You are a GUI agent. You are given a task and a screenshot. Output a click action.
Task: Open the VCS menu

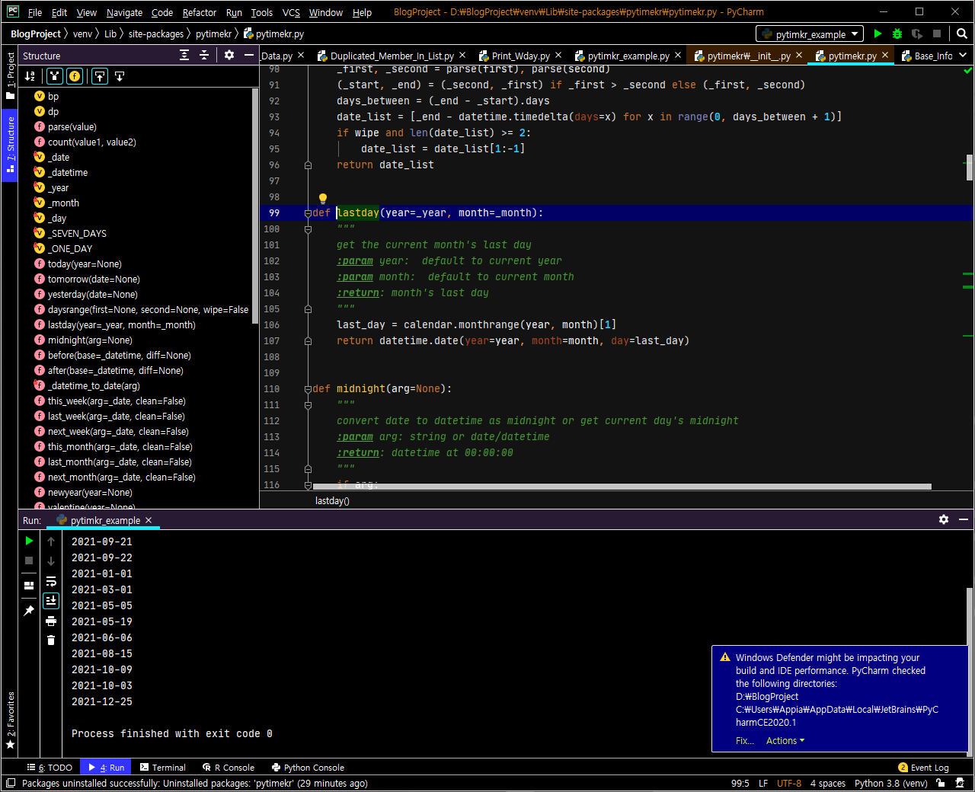click(x=290, y=12)
